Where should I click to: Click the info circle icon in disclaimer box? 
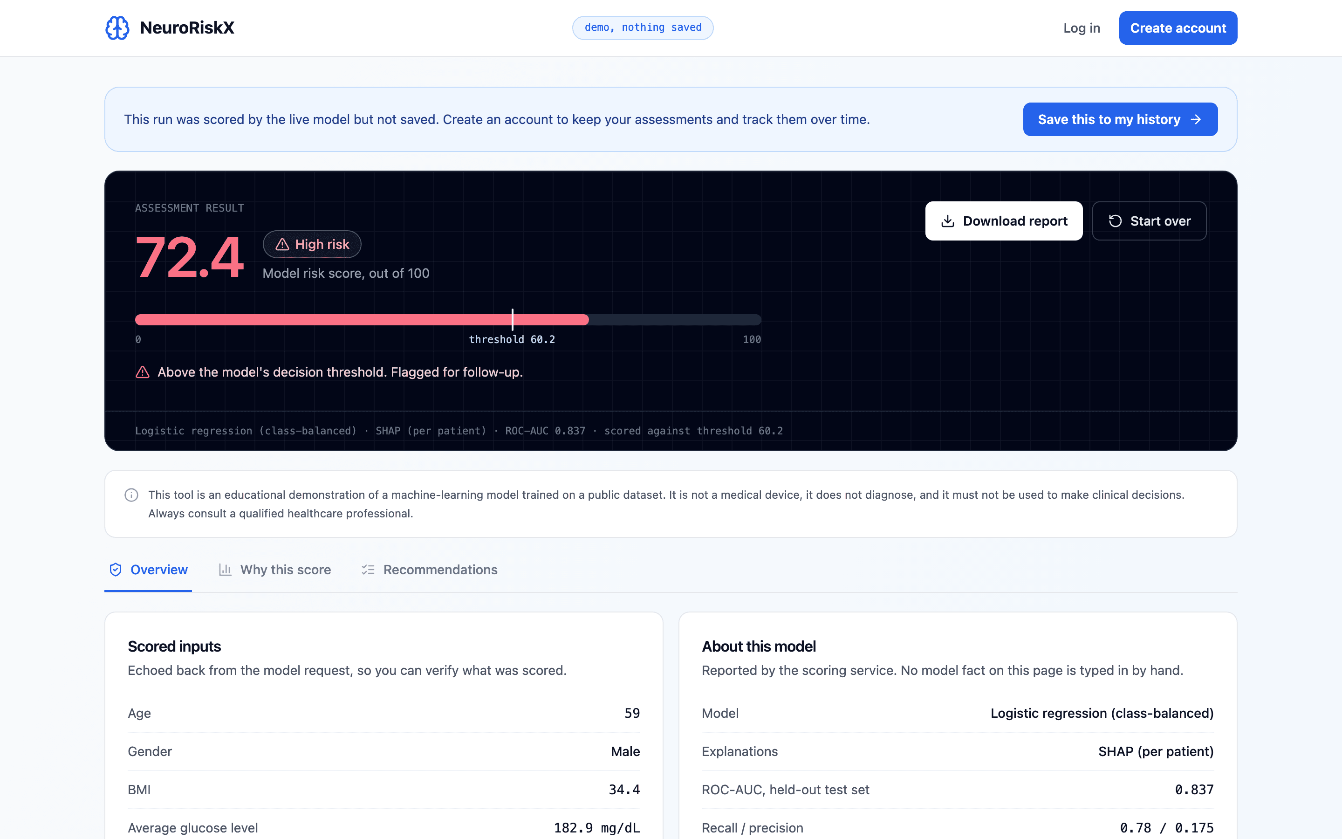pos(131,495)
